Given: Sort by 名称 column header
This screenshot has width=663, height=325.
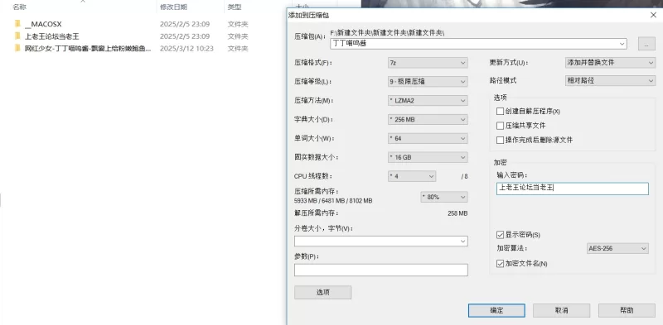Looking at the screenshot, I should pyautogui.click(x=19, y=7).
